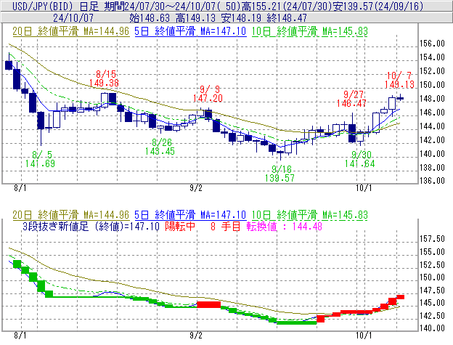Click the 9/3 147.20 peak label
The image size is (453, 345).
208,94
